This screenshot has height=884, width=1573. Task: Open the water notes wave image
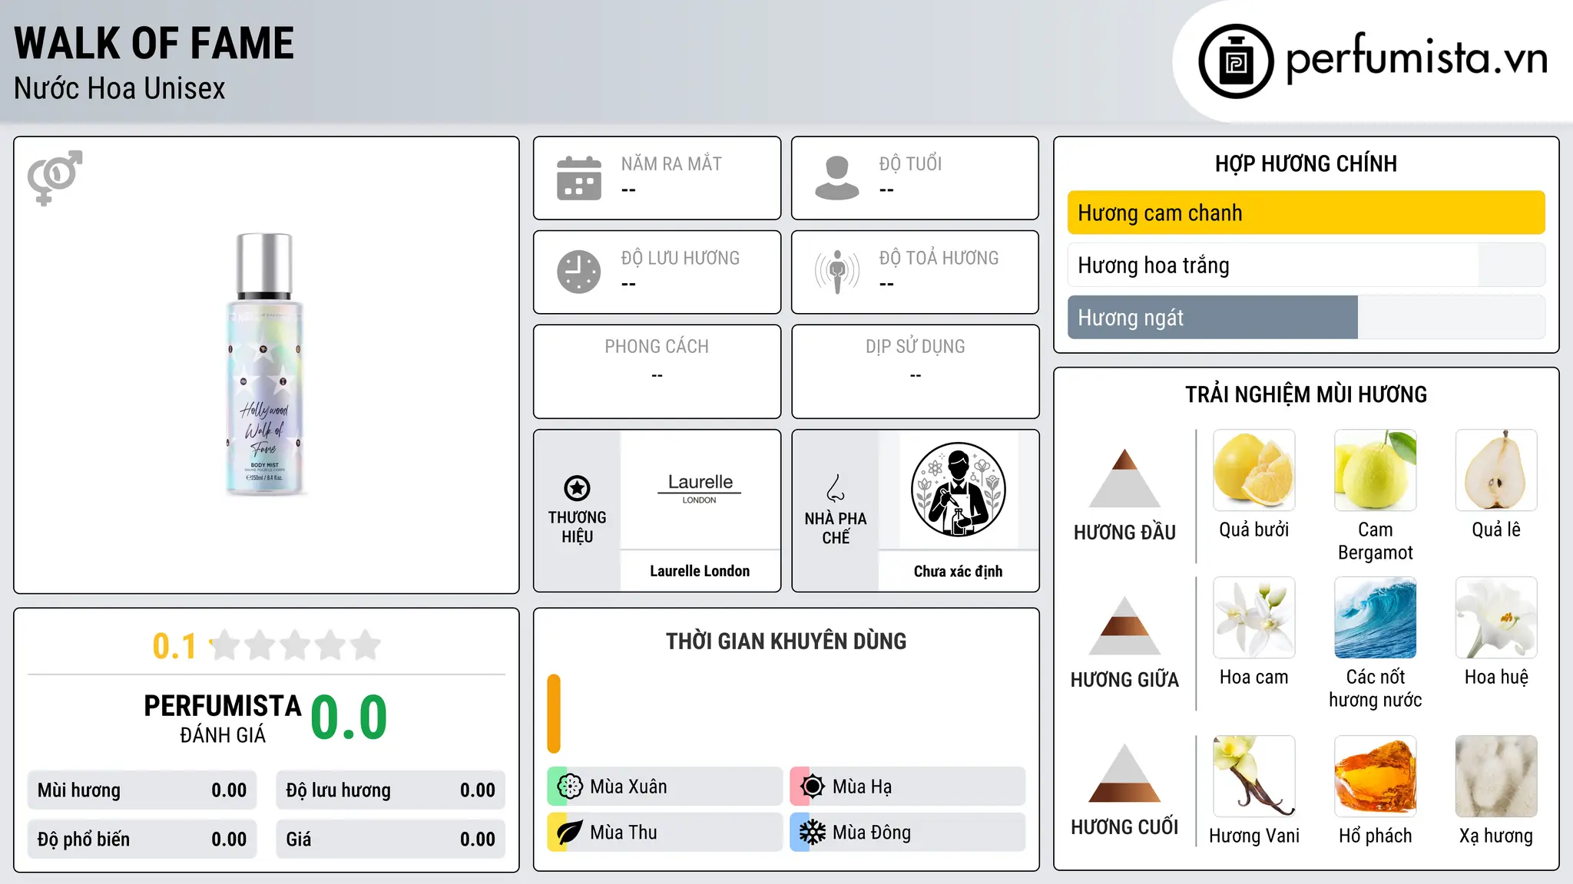tap(1376, 618)
